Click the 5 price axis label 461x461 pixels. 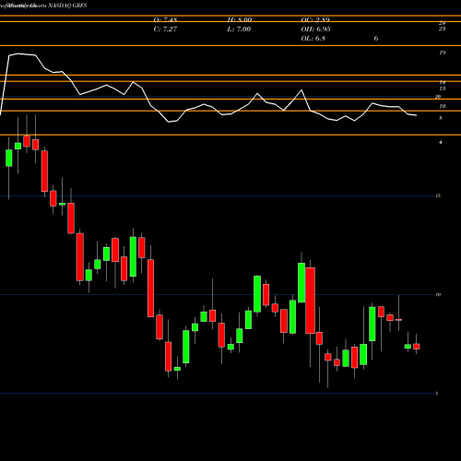point(437,394)
